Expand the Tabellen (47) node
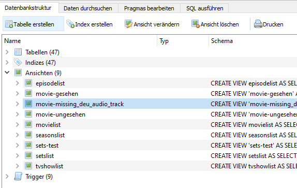The image size is (297, 188). [7, 52]
